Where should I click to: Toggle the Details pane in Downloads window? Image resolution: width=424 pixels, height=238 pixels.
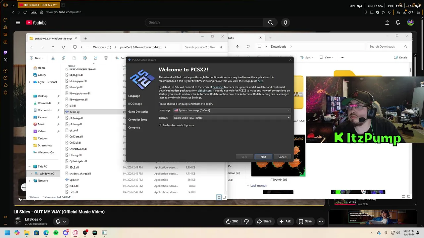[400, 57]
